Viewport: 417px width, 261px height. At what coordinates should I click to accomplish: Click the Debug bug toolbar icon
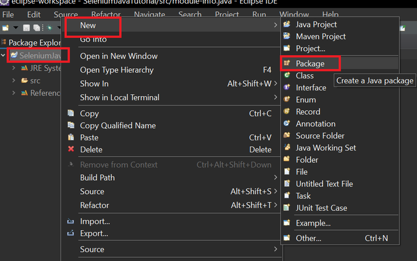(50, 28)
